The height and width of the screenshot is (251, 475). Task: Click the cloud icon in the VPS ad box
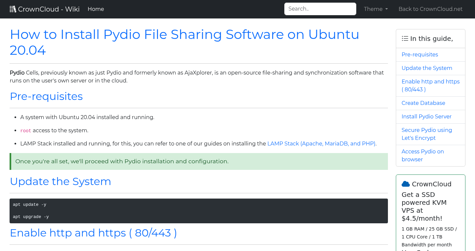pyautogui.click(x=406, y=184)
